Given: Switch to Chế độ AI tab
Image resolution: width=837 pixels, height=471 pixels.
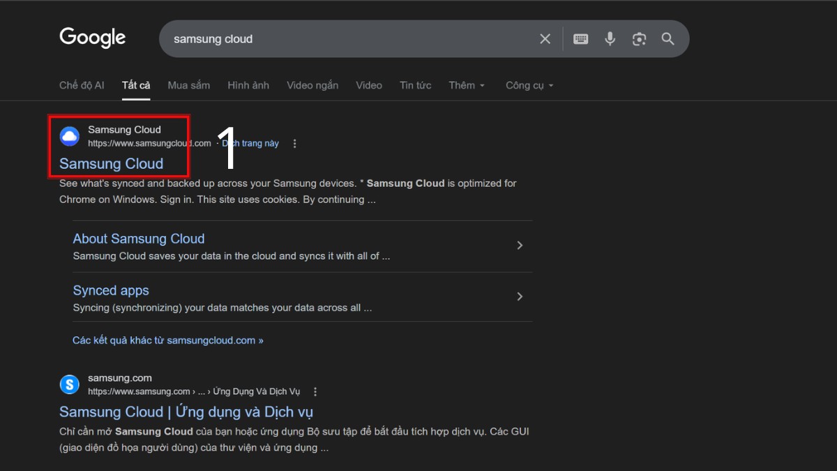Looking at the screenshot, I should click(x=82, y=85).
